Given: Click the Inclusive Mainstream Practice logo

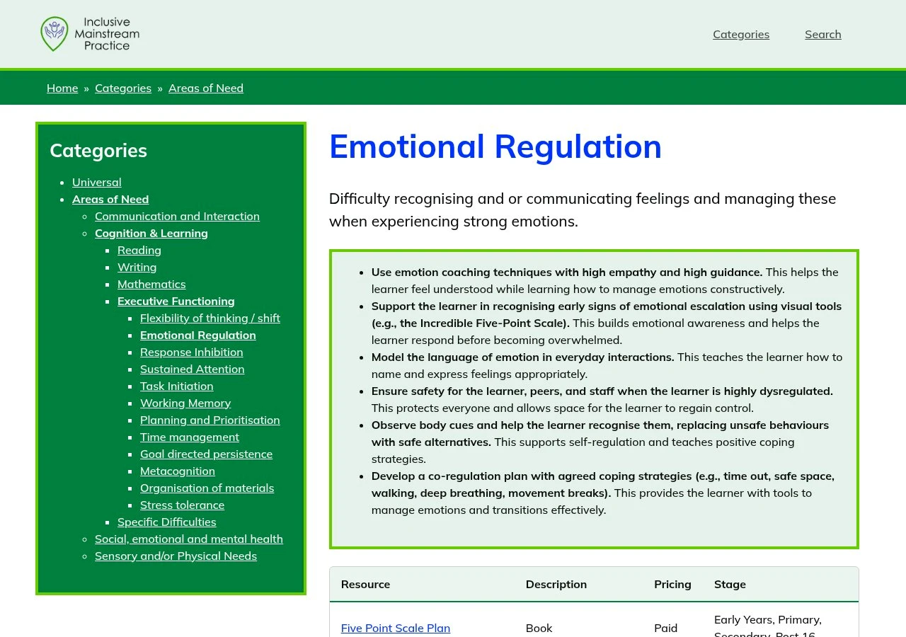Looking at the screenshot, I should pos(90,34).
